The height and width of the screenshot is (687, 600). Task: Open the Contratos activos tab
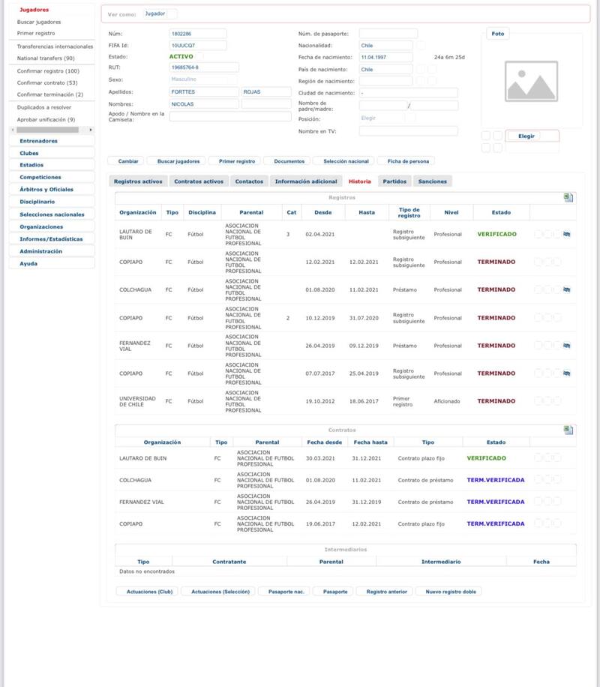(199, 181)
